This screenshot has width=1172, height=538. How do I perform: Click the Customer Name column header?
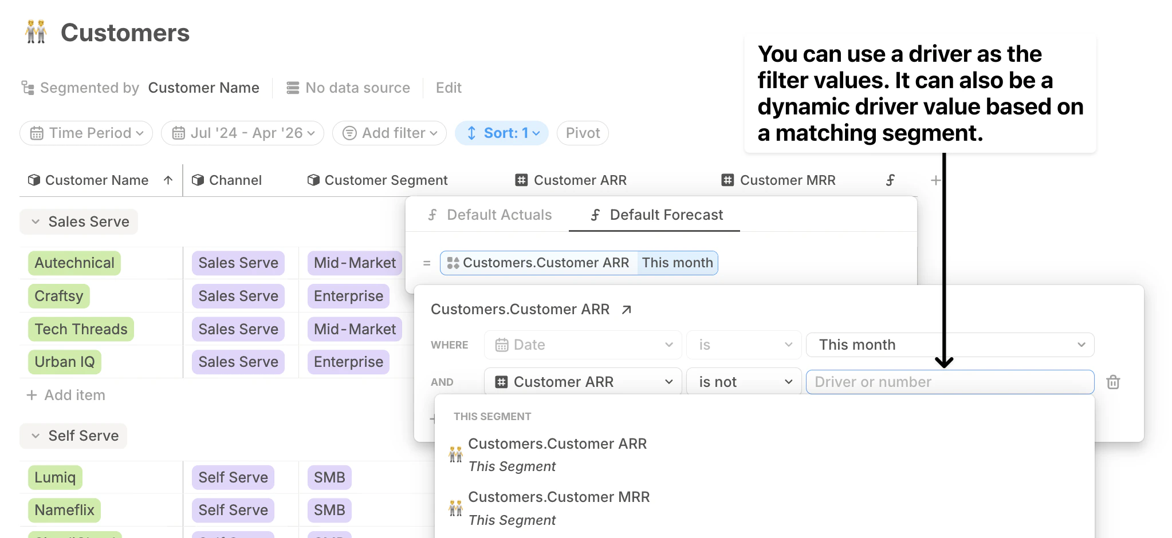tap(97, 180)
